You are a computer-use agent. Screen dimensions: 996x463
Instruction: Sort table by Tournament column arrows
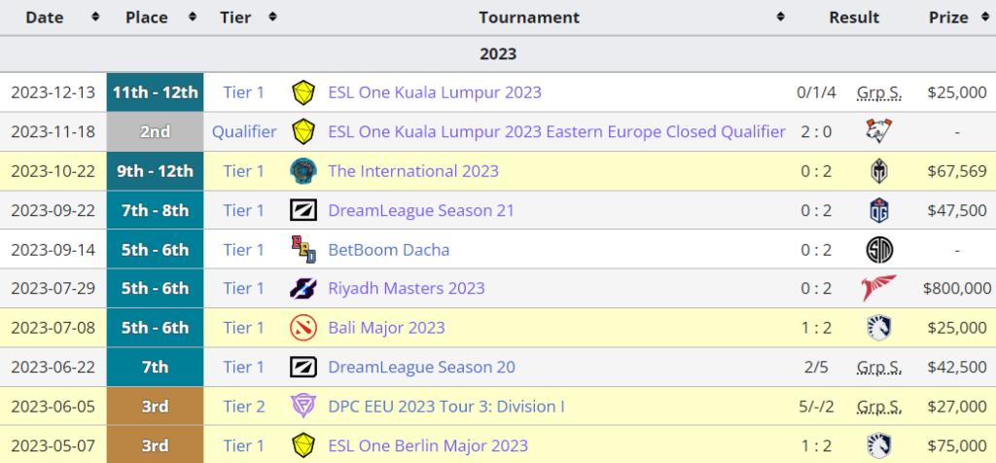click(x=780, y=18)
